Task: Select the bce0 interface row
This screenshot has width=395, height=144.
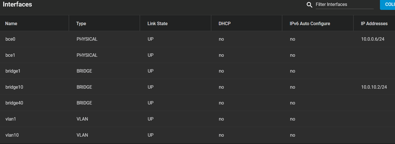Action: point(197,39)
